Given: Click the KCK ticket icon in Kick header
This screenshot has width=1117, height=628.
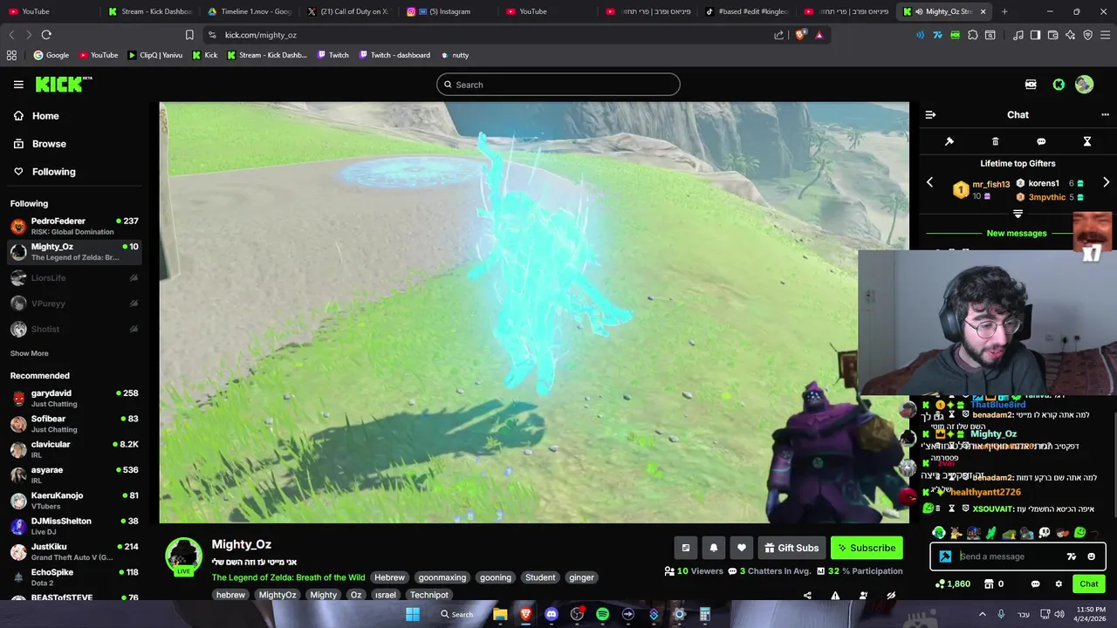Looking at the screenshot, I should coord(1031,85).
